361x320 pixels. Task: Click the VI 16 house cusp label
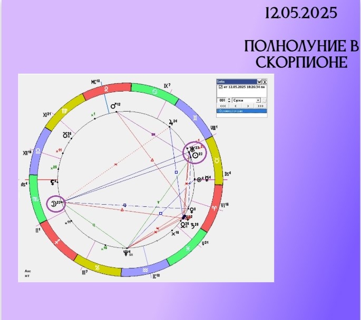pos(225,205)
